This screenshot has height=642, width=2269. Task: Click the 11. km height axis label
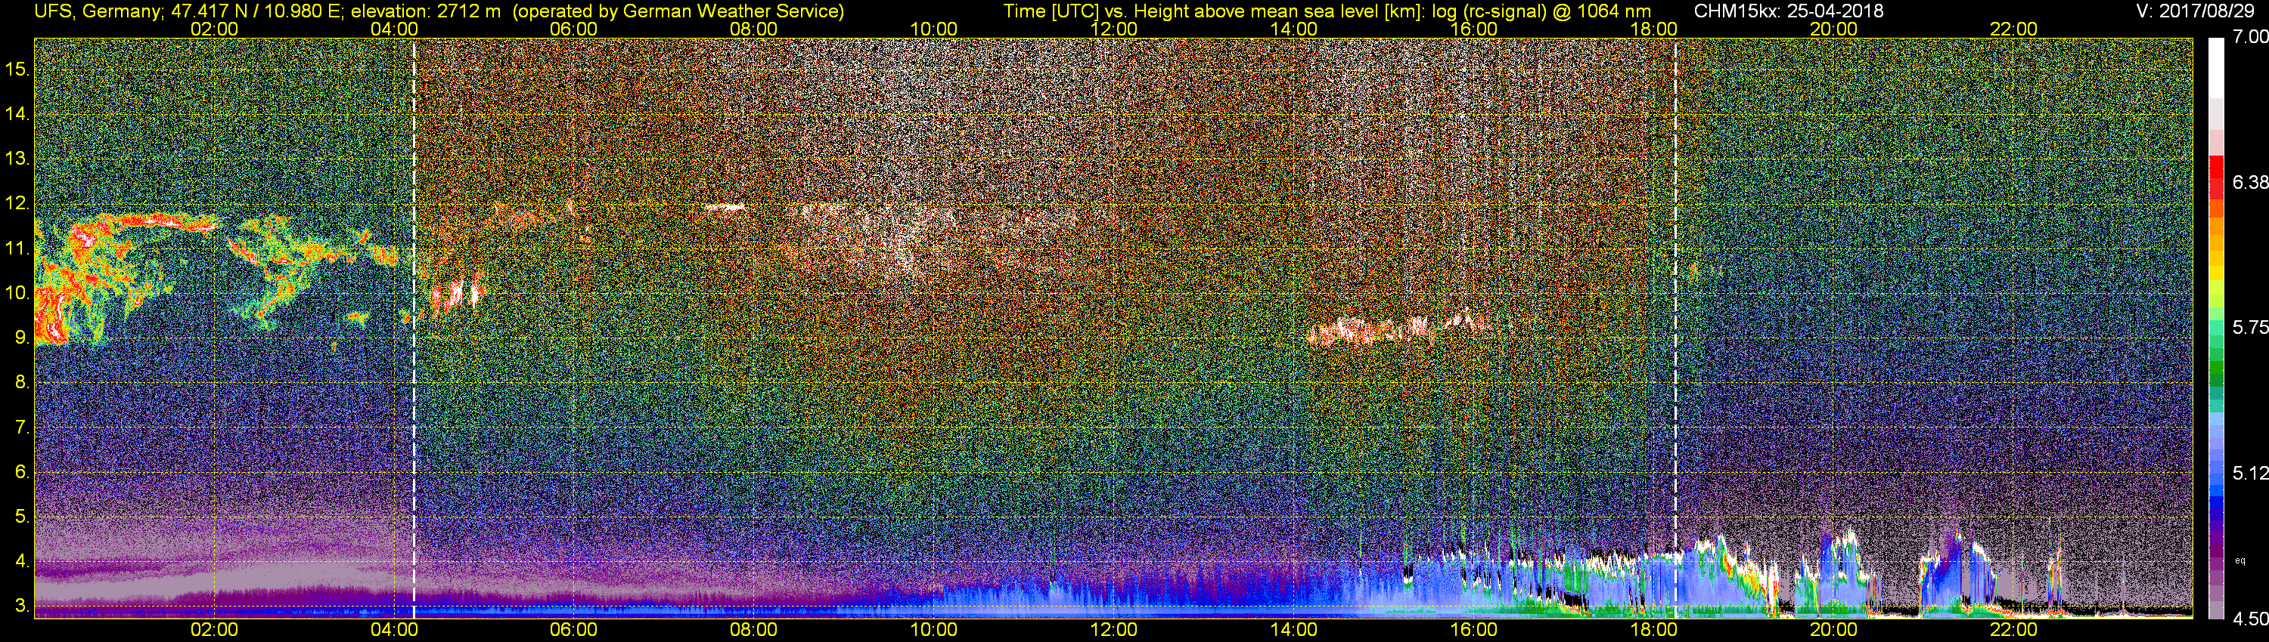point(17,249)
